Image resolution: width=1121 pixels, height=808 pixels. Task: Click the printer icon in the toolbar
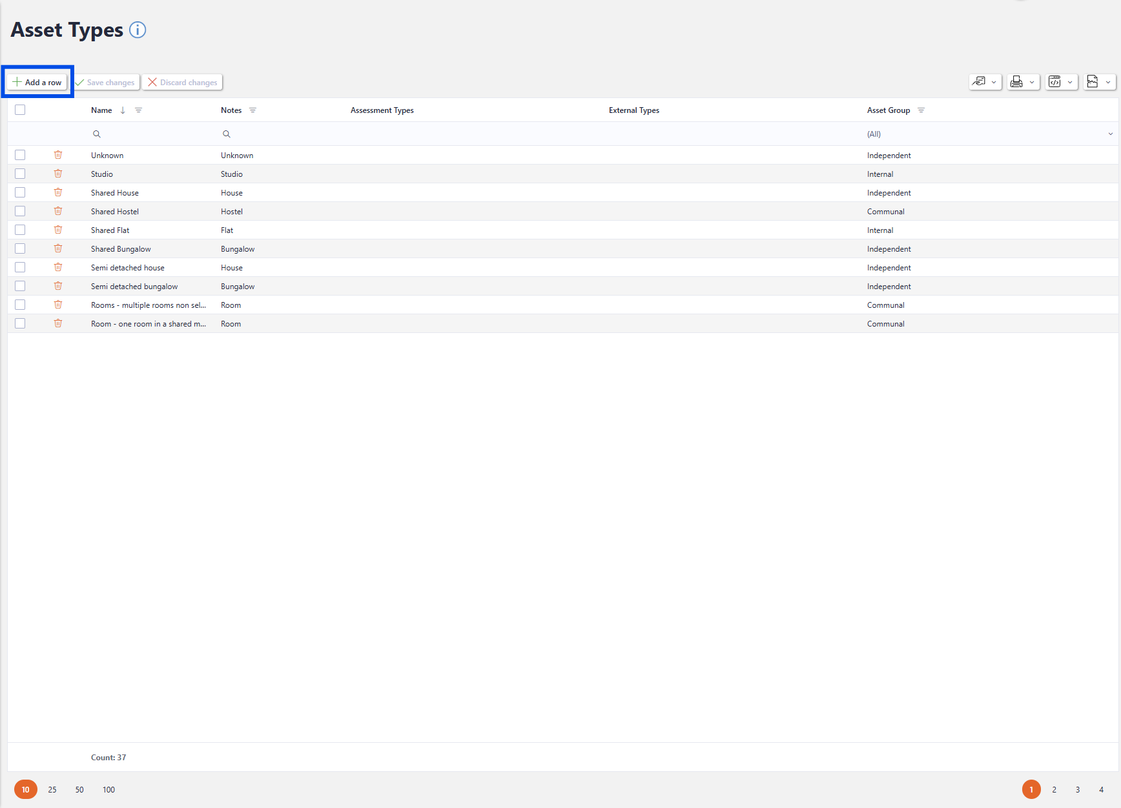tap(1016, 82)
